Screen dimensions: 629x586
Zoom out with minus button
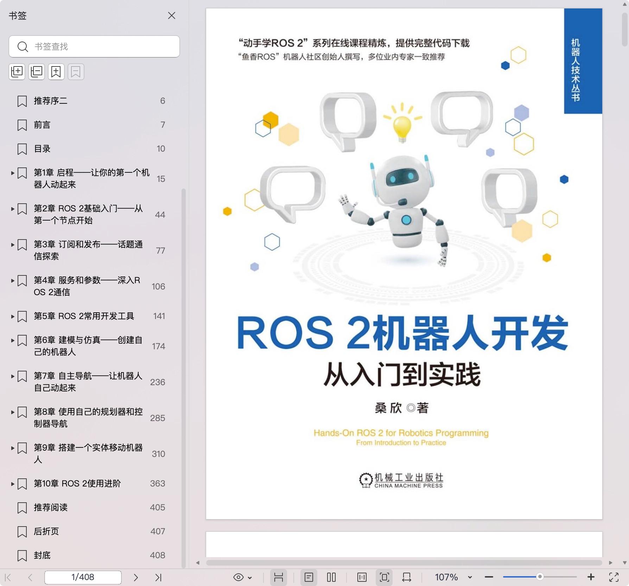(x=489, y=577)
